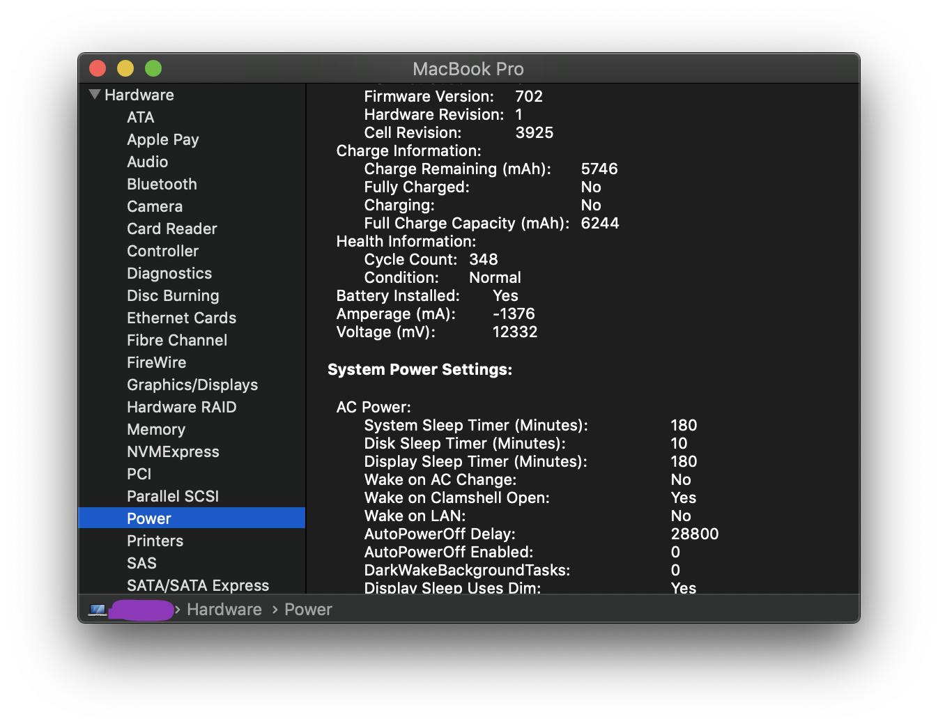Click the computer icon in path bar
This screenshot has width=938, height=726.
point(98,610)
